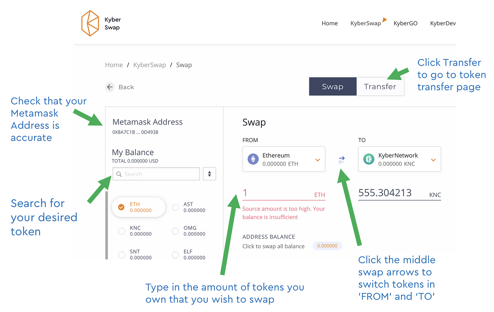Click the destination amount 555.304213 field
Viewport: 494px width, 312px height.
pyautogui.click(x=399, y=193)
